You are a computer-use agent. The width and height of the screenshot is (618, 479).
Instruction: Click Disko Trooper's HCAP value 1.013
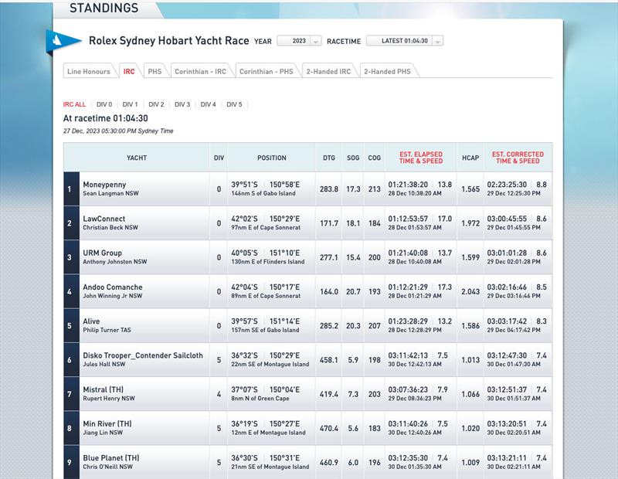click(470, 360)
